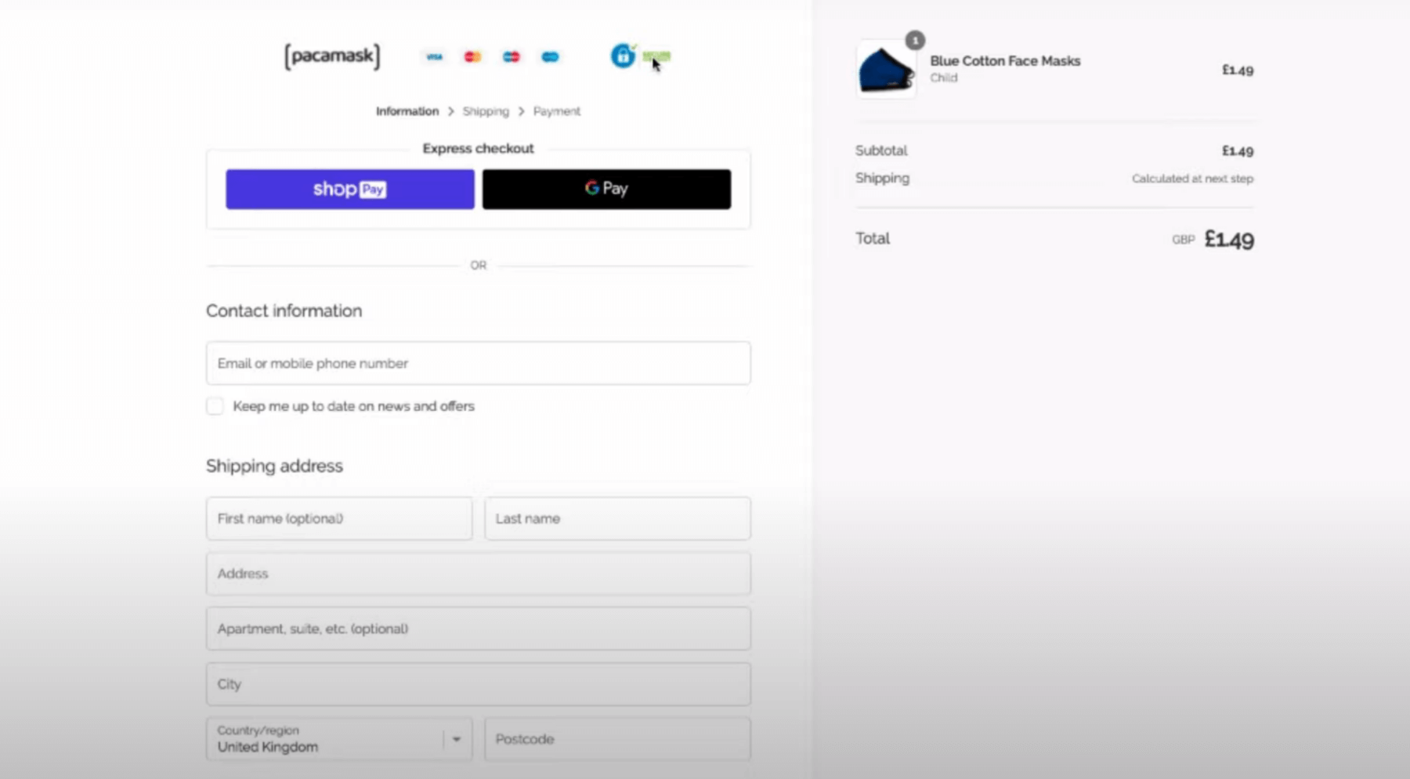
Task: Click the blue padlock security icon
Action: coord(623,56)
